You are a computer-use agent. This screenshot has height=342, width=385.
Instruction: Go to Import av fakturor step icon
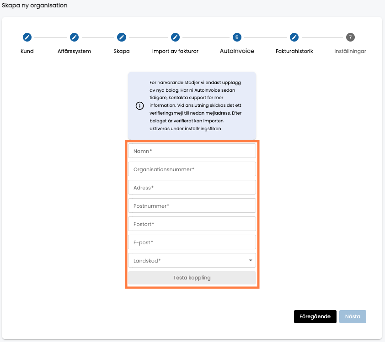pos(175,37)
